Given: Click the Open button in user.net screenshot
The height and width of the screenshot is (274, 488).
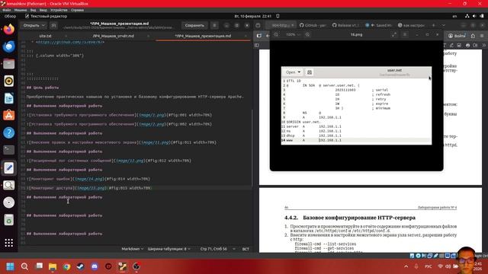Looking at the screenshot, I should click(293, 72).
